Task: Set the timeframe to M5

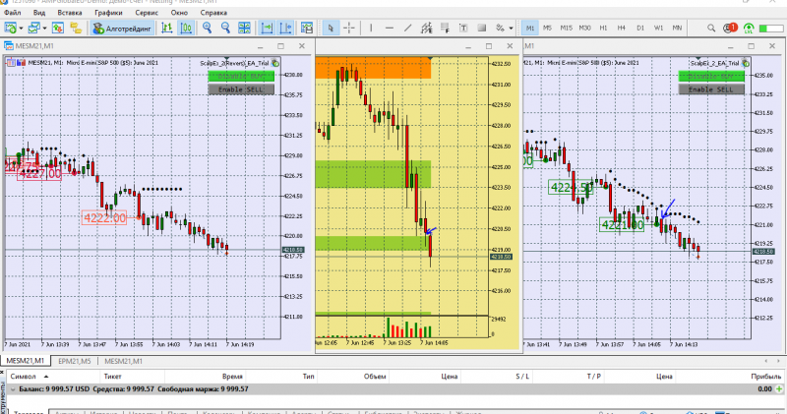Action: tap(548, 29)
